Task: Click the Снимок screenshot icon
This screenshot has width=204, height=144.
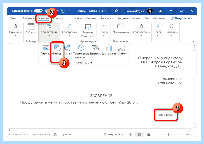Action: (122, 48)
